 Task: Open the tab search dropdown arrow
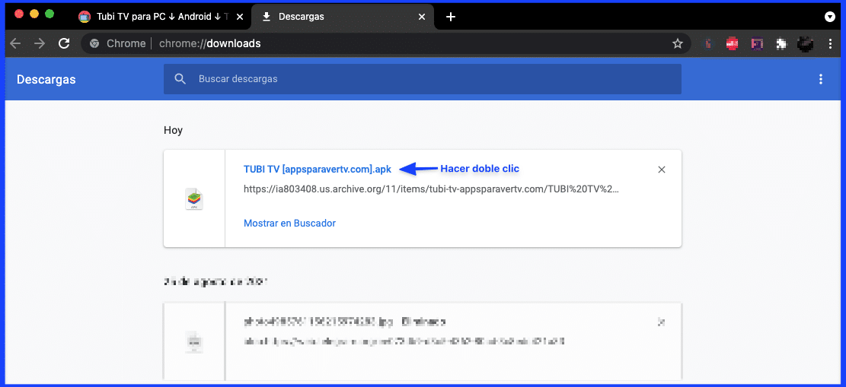[x=830, y=17]
